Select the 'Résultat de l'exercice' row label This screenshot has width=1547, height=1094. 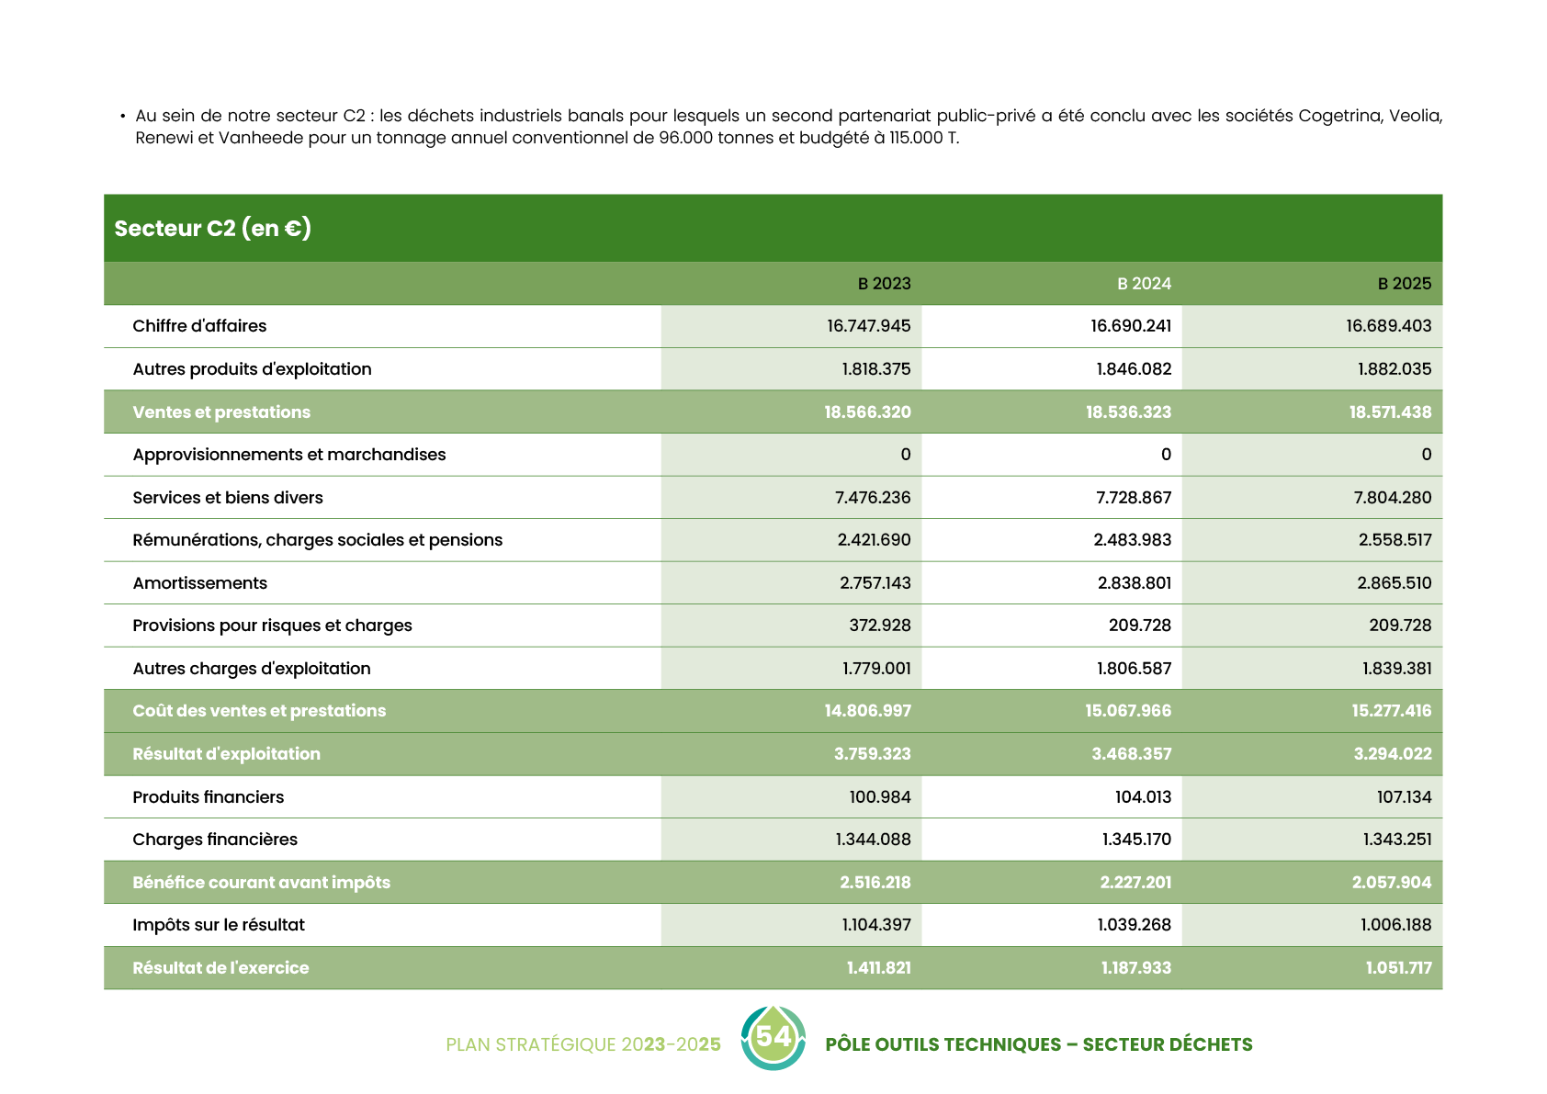(x=220, y=968)
